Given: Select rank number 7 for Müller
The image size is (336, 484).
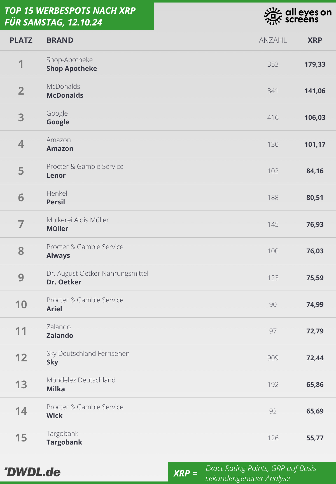Looking at the screenshot, I should click(21, 224).
